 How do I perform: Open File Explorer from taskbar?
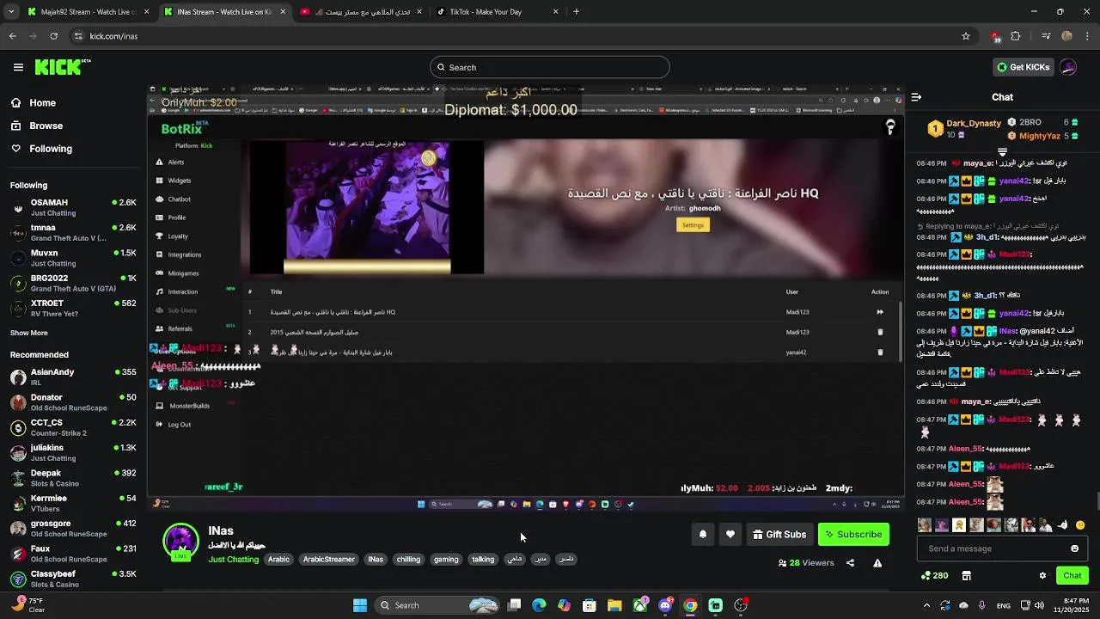[614, 605]
